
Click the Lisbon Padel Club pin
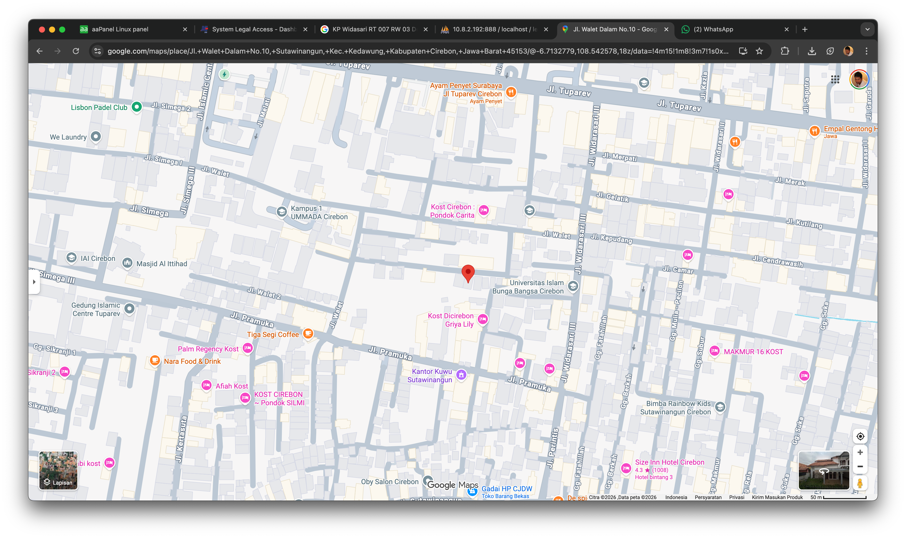137,107
